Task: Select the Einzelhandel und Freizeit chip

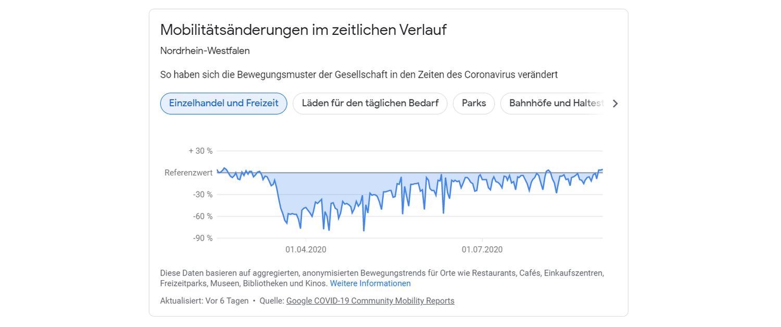Action: click(x=223, y=103)
